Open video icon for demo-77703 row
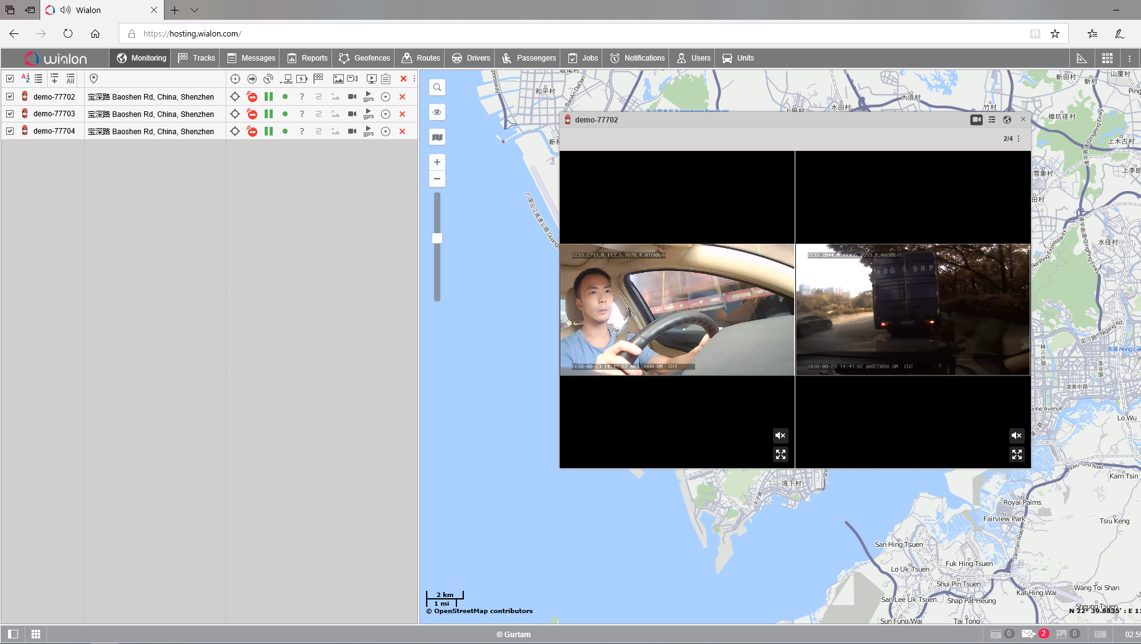The image size is (1141, 644). tap(352, 114)
